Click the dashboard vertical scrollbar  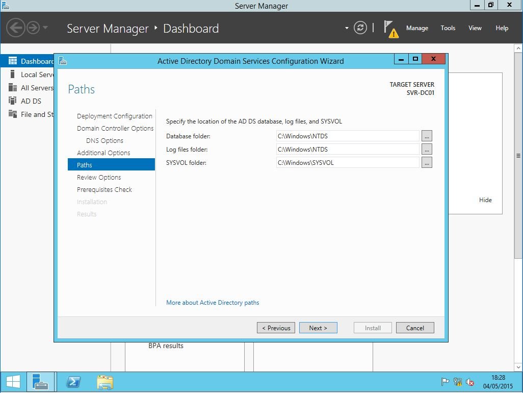[x=518, y=156]
